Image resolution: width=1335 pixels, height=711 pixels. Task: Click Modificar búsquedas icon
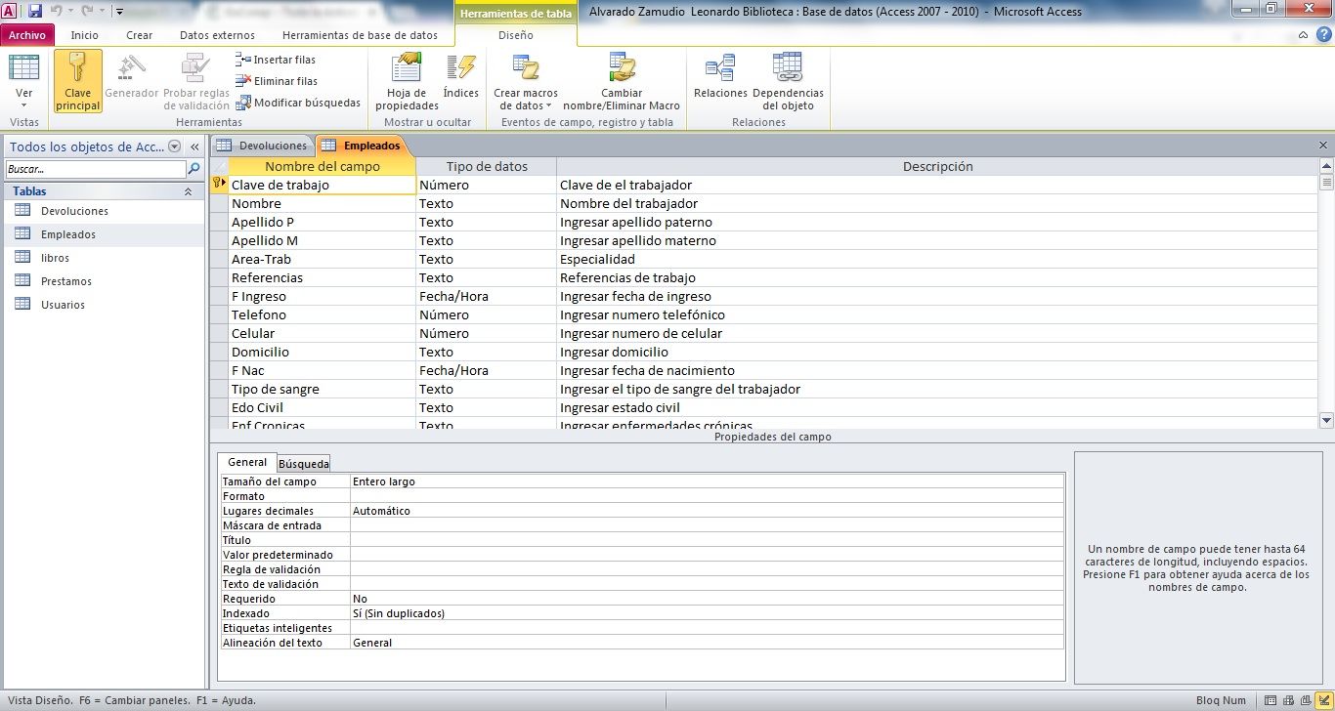[243, 103]
